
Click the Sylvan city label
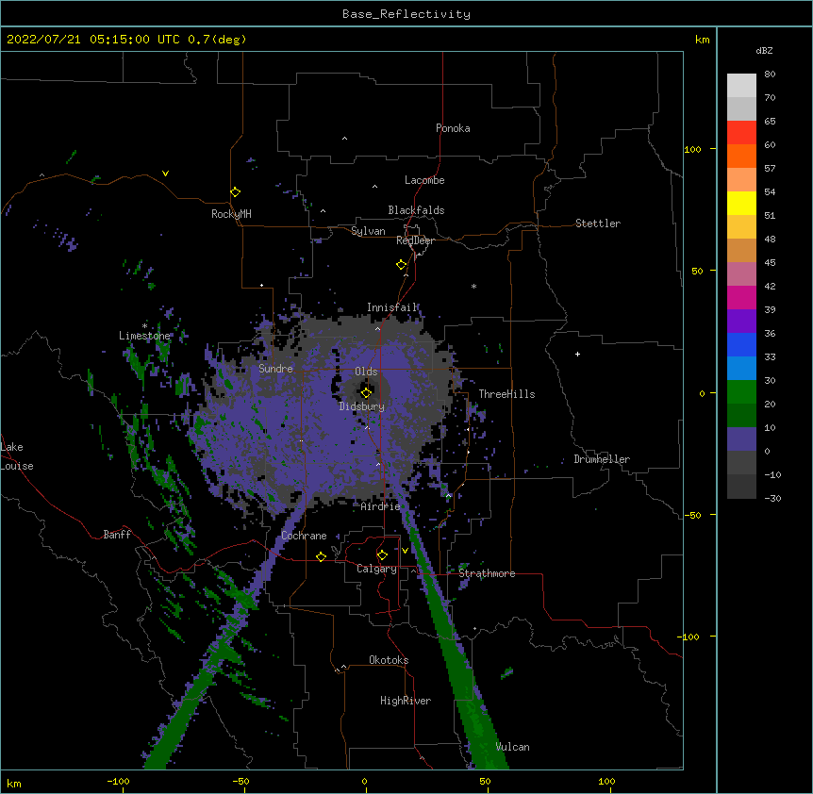click(x=368, y=231)
